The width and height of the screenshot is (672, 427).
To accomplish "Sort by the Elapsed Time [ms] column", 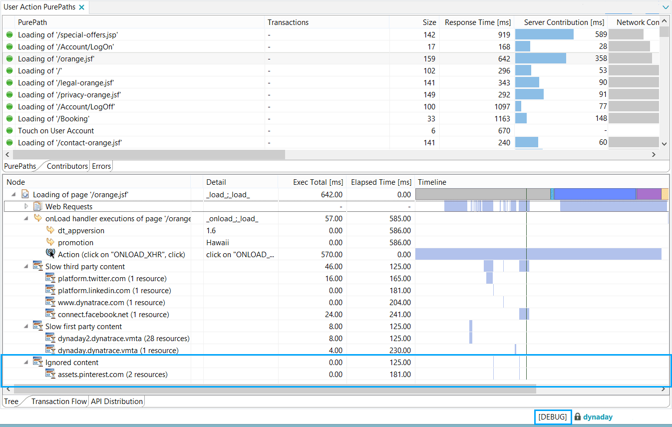I will pyautogui.click(x=381, y=182).
